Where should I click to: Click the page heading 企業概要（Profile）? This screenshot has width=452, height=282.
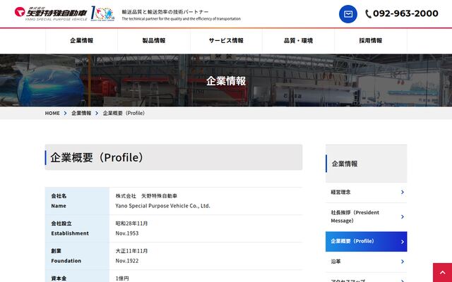click(97, 157)
